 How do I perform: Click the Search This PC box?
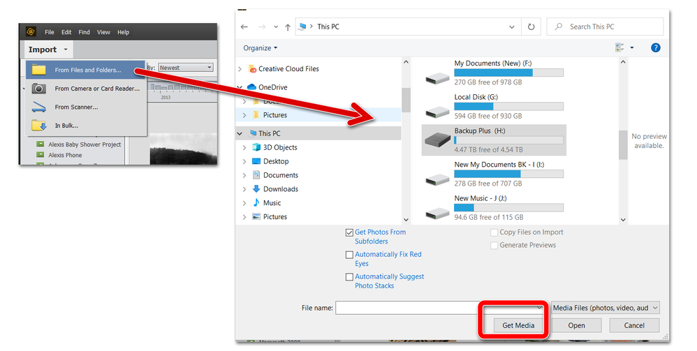click(605, 27)
